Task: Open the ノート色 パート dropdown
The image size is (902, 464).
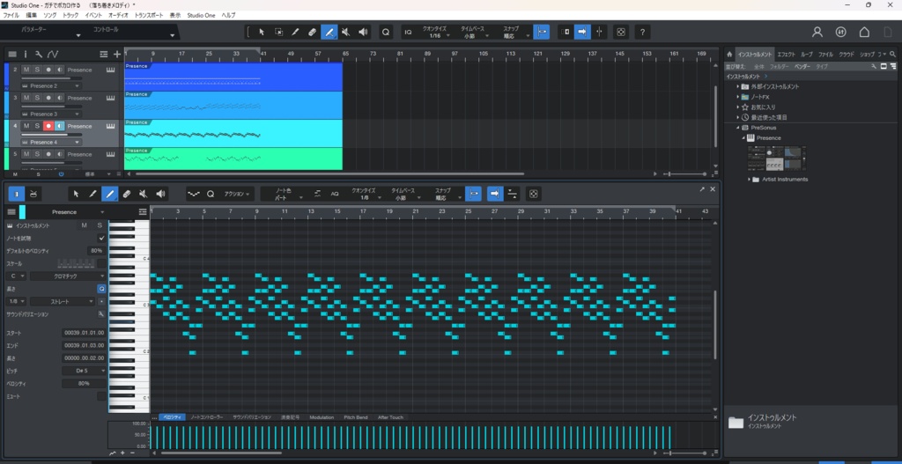Action: pos(286,194)
